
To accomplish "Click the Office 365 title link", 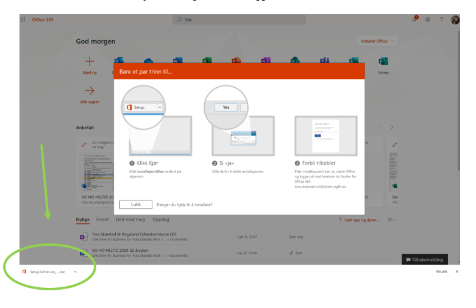I will [43, 20].
